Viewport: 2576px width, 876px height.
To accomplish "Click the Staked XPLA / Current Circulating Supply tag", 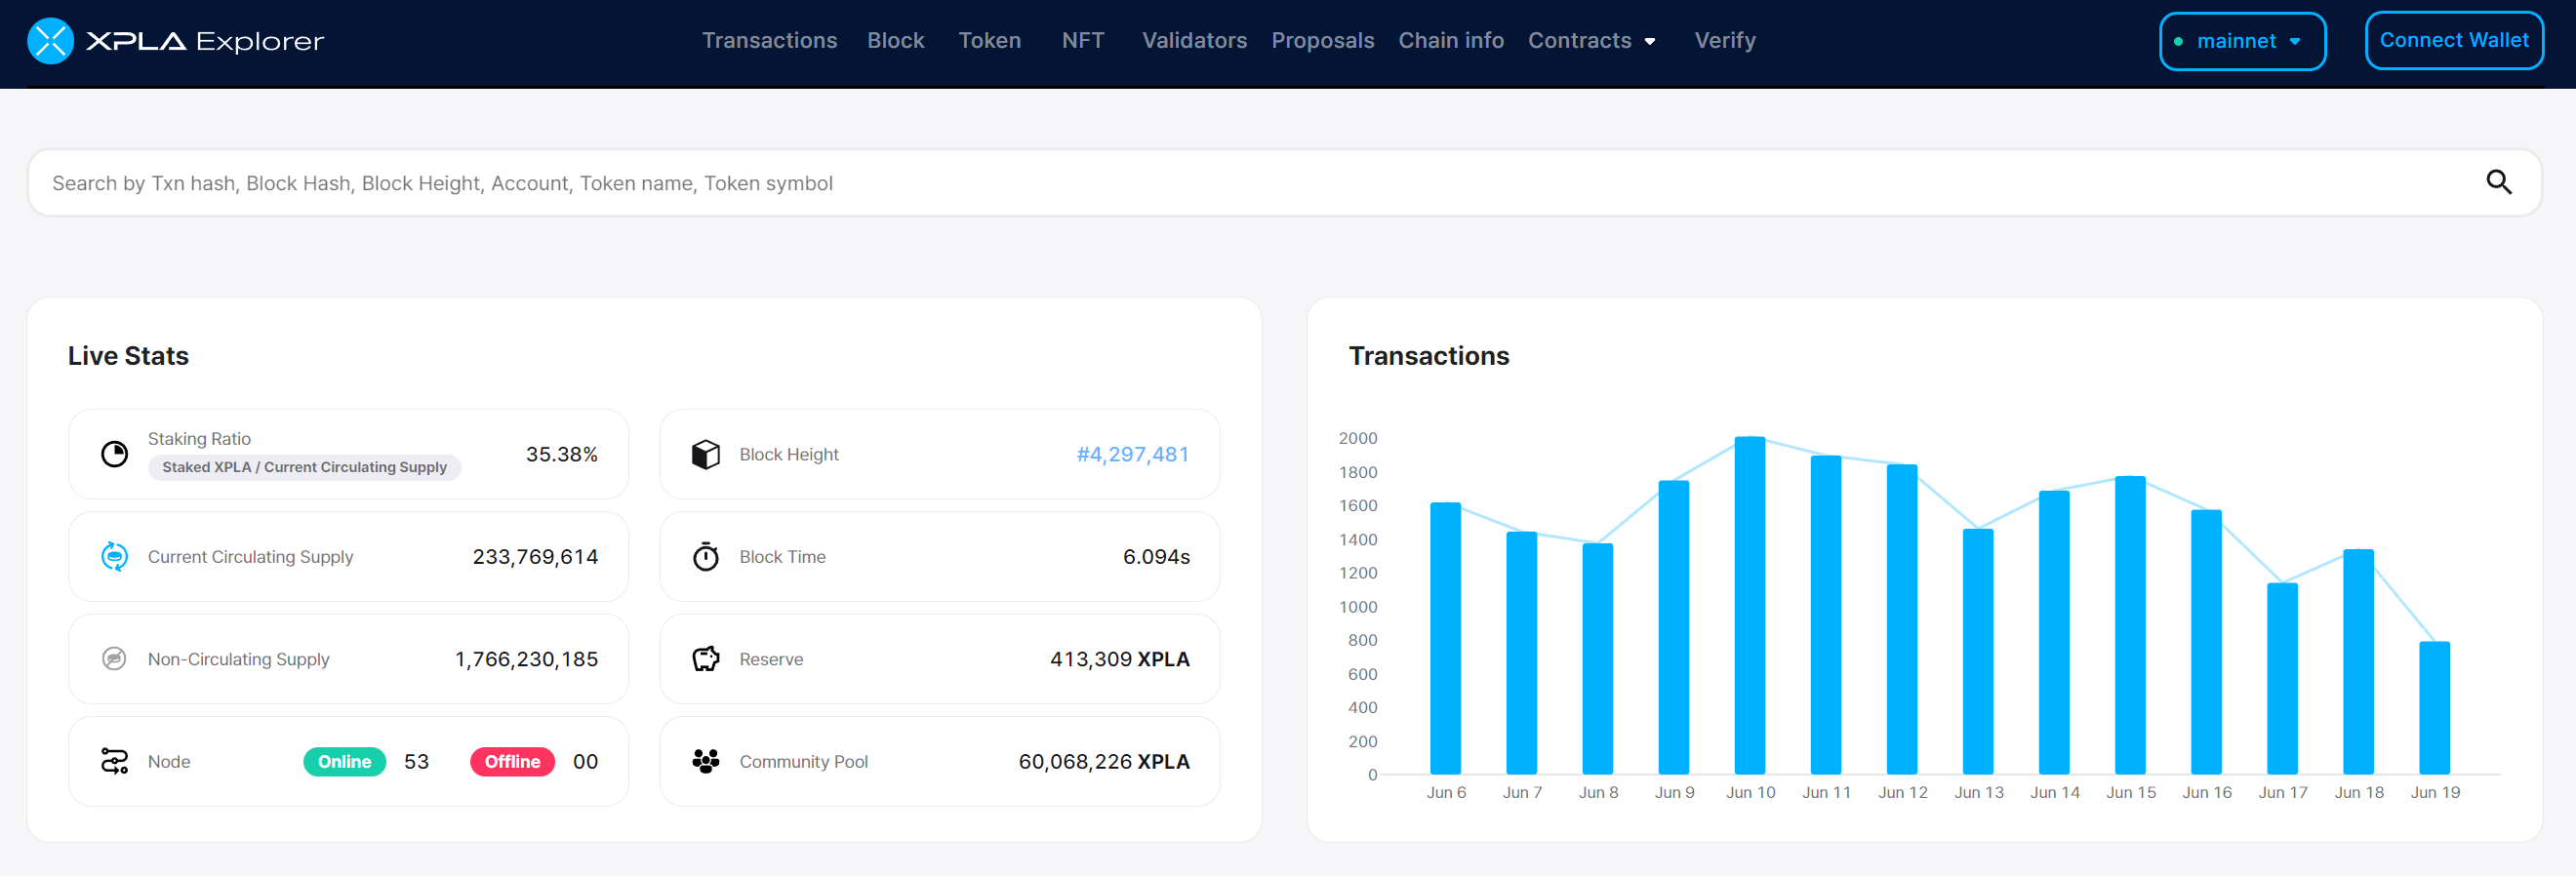I will point(304,467).
